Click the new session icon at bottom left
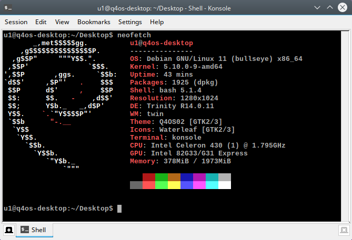Viewport: 352px width, 240px height. pos(9,230)
